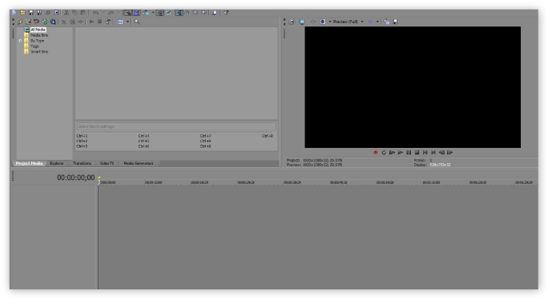
Task: Click the Stop button under preview
Action: (417, 153)
